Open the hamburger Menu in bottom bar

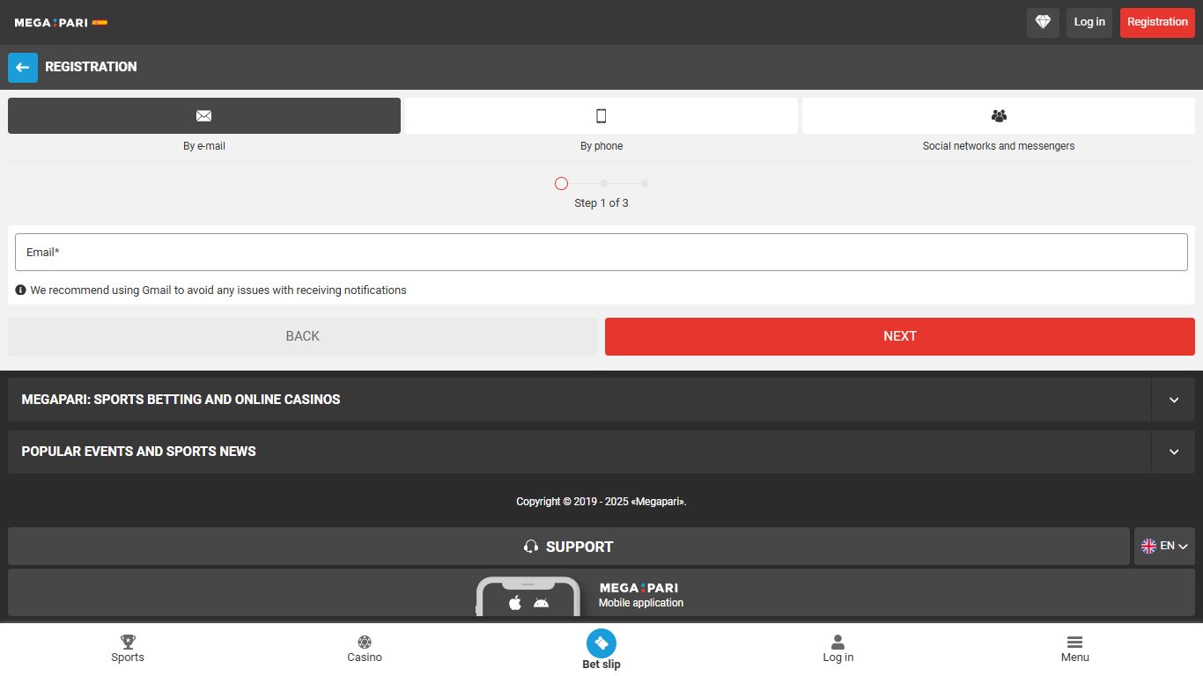point(1074,649)
